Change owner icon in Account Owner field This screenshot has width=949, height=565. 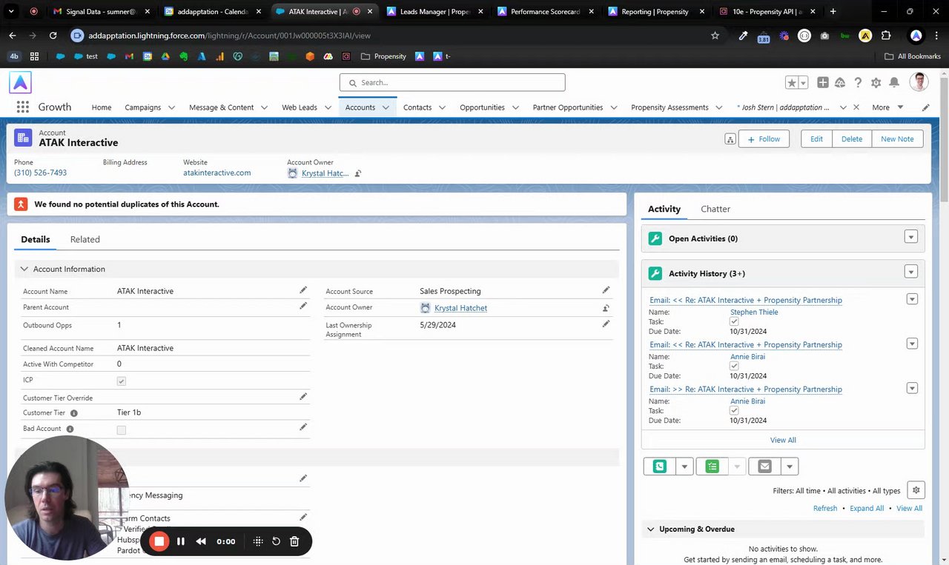pos(606,308)
